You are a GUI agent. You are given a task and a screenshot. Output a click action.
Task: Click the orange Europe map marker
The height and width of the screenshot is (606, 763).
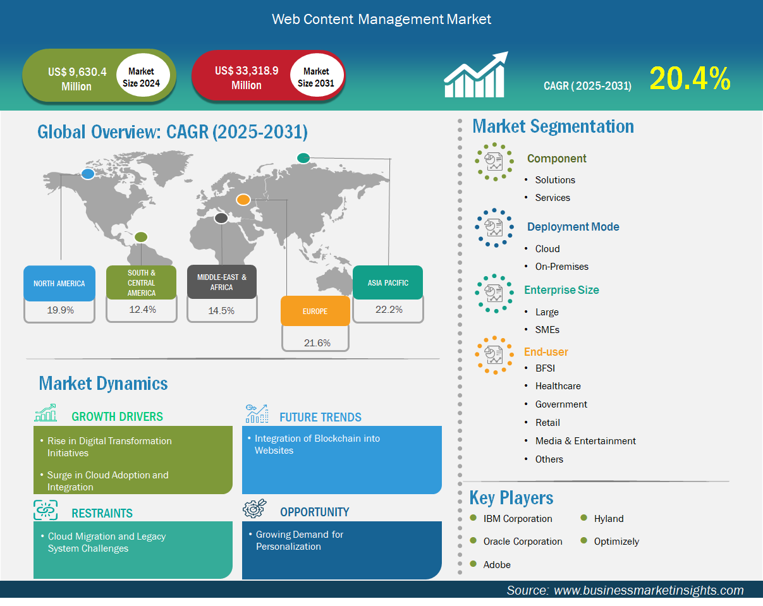243,200
